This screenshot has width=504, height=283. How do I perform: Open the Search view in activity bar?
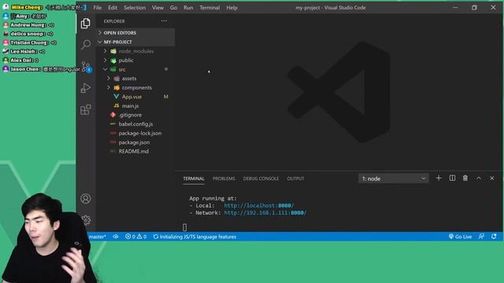(86, 44)
